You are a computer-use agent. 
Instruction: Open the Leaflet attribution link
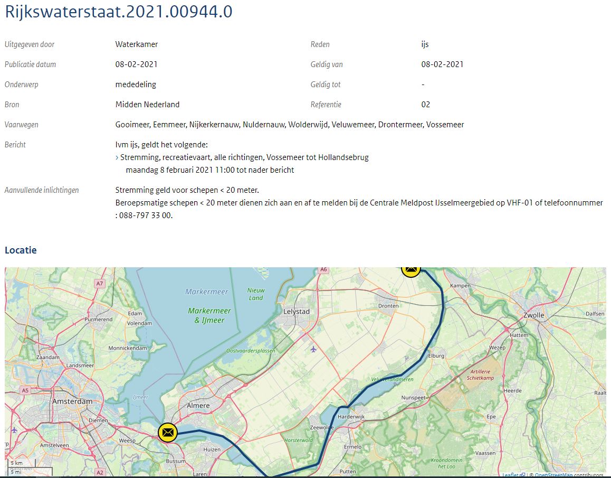coord(513,475)
